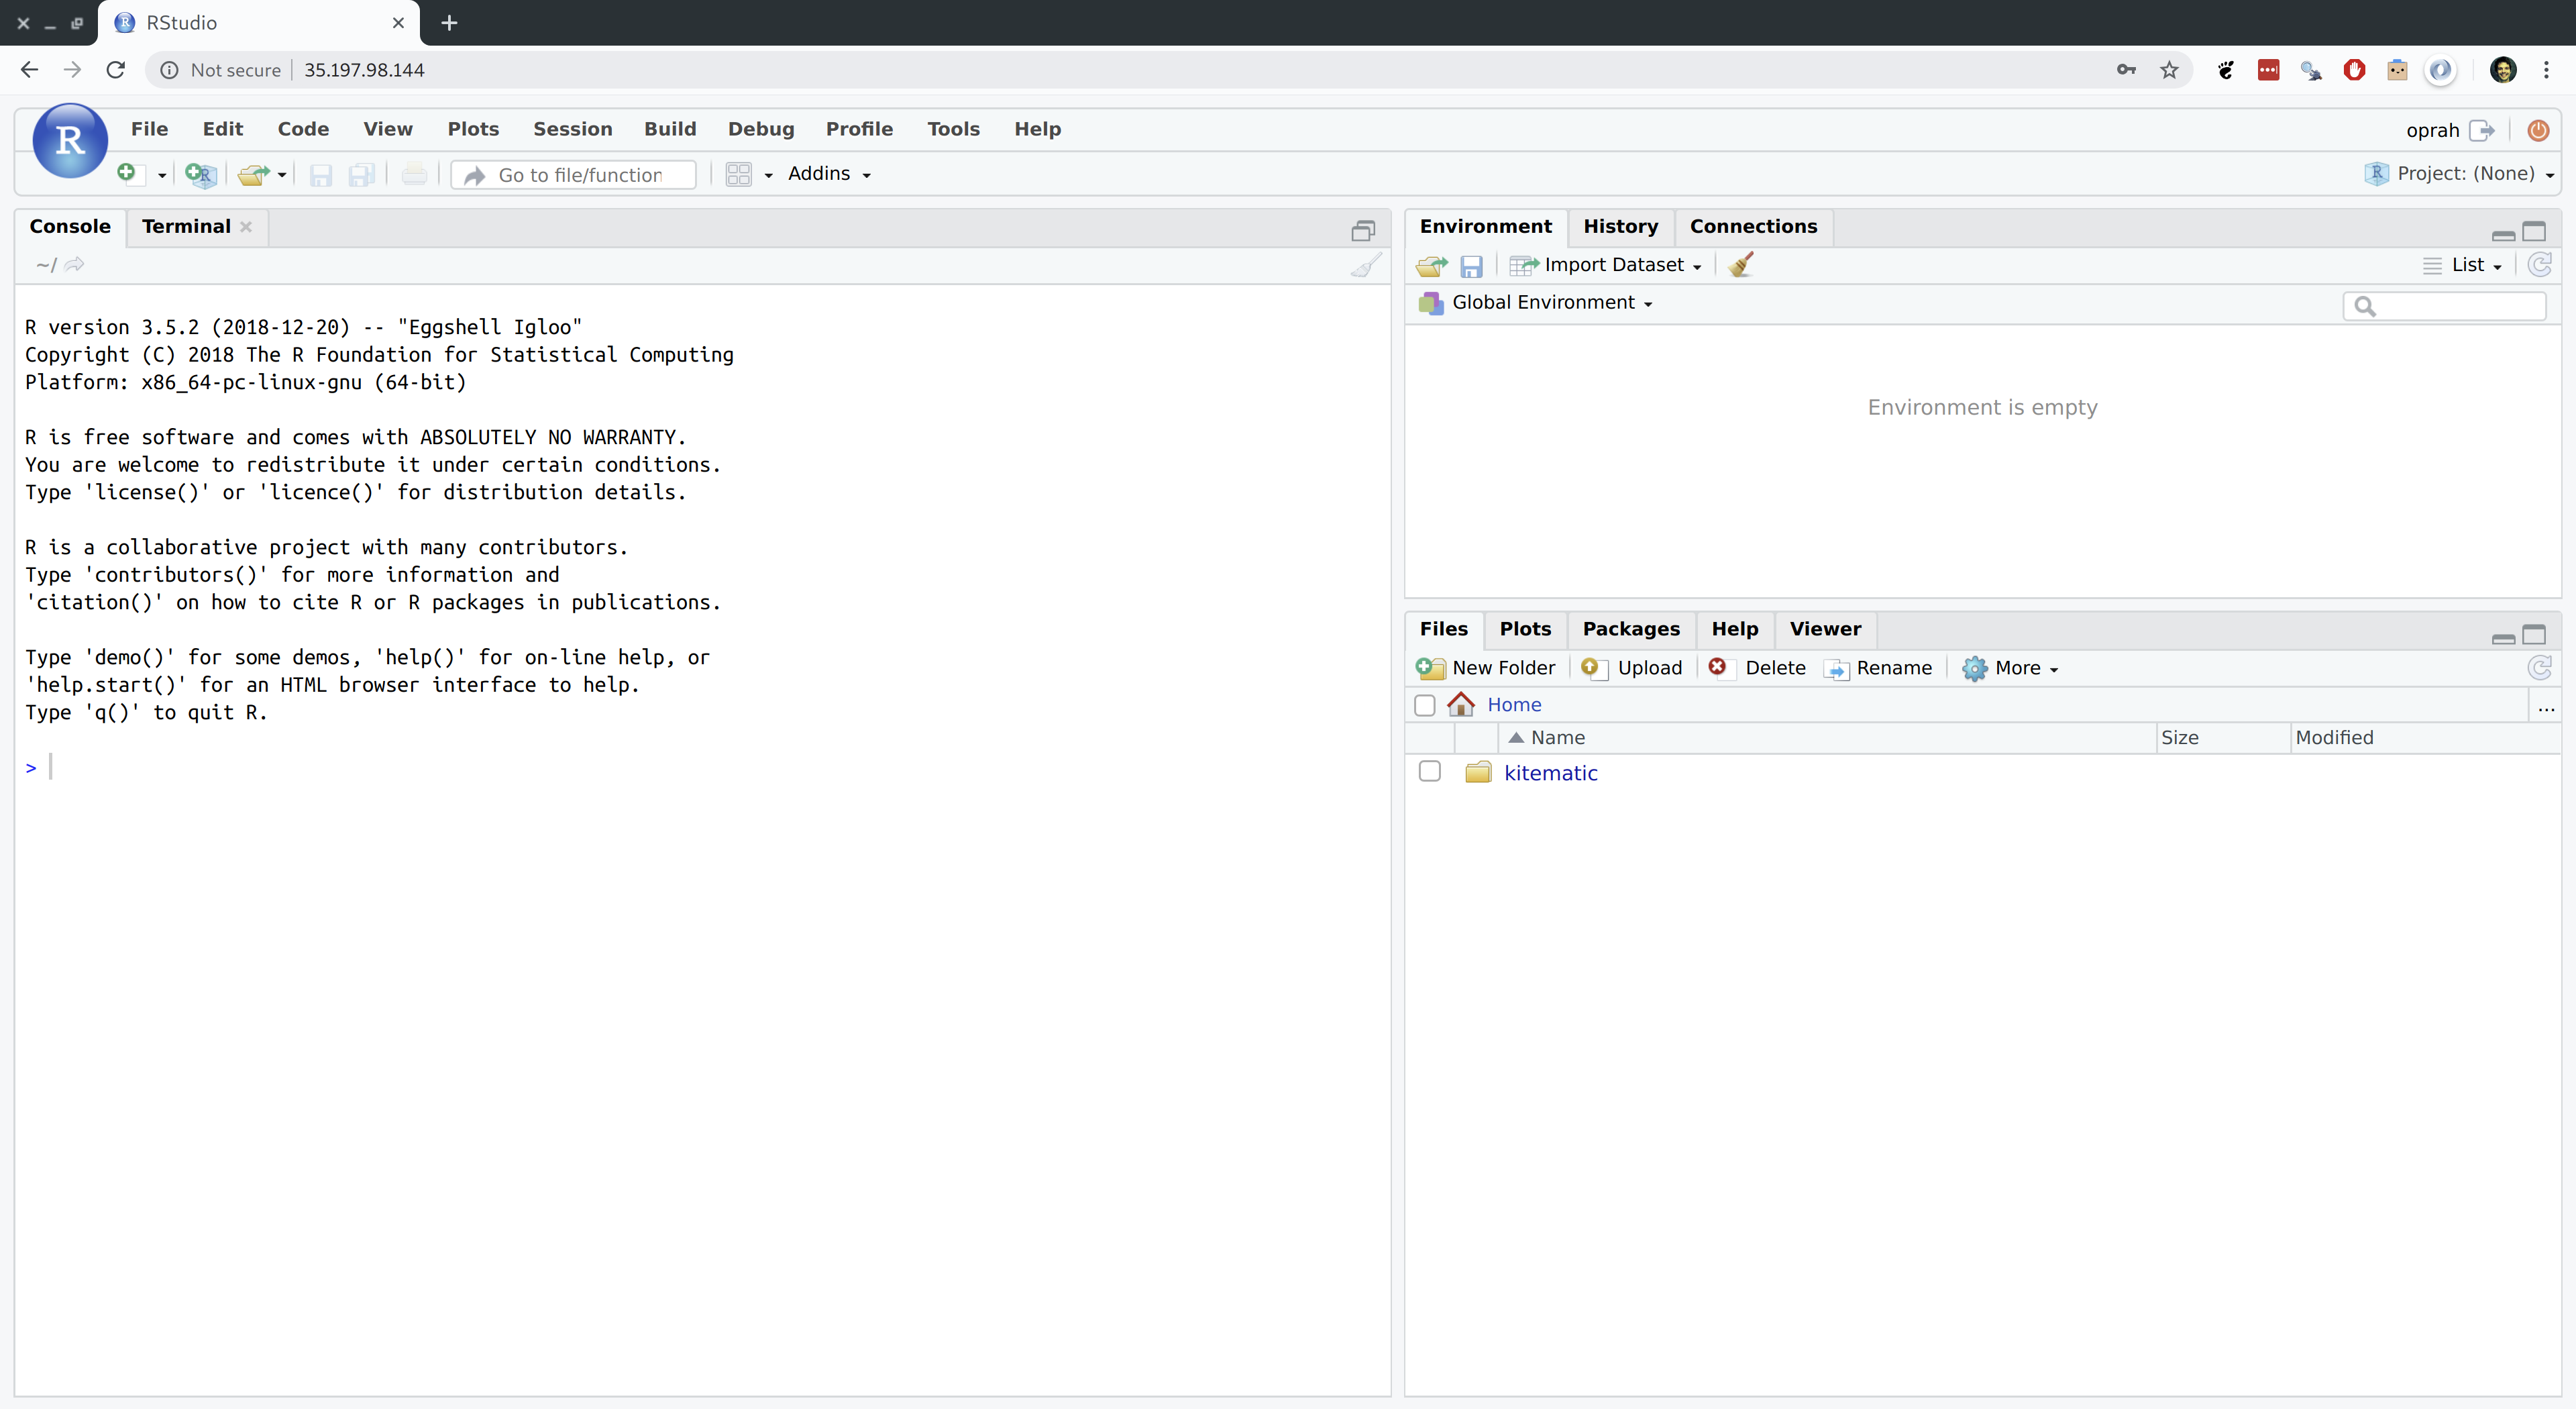The width and height of the screenshot is (2576, 1409).
Task: Click the Print document icon
Action: (413, 175)
